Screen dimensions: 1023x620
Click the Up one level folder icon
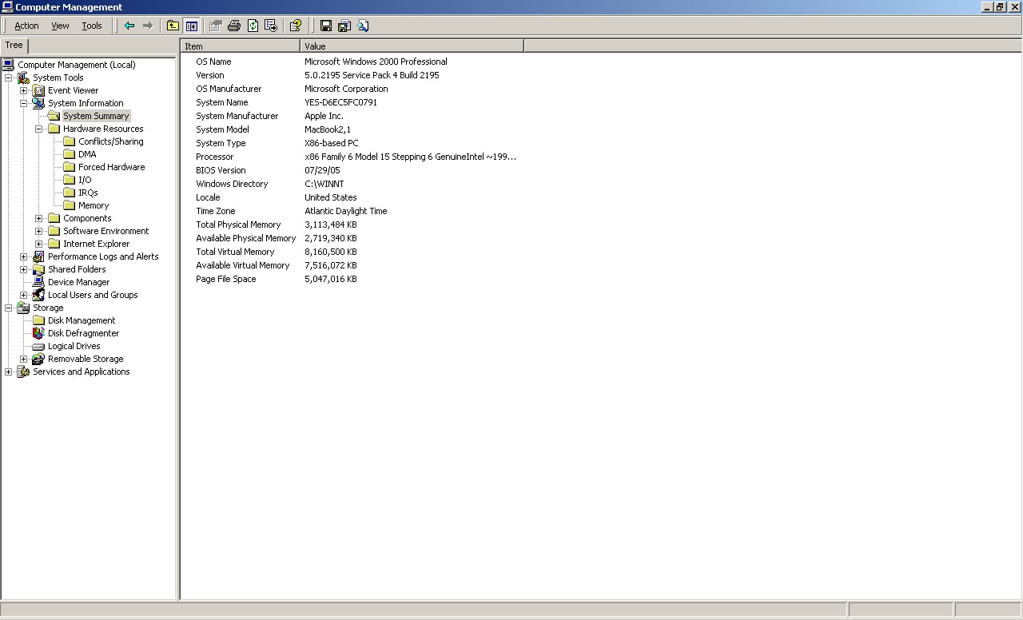click(x=173, y=26)
